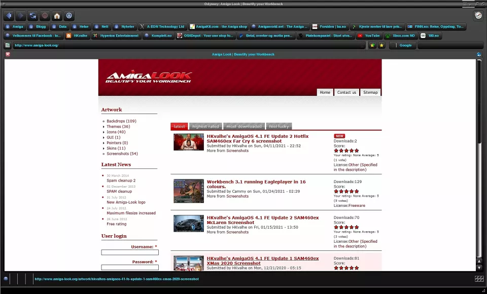487x294 pixels.
Task: Go to the Home page icon
Action: pyautogui.click(x=57, y=16)
